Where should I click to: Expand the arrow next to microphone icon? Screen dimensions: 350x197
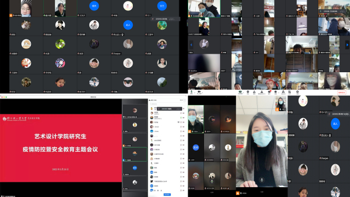195,92
